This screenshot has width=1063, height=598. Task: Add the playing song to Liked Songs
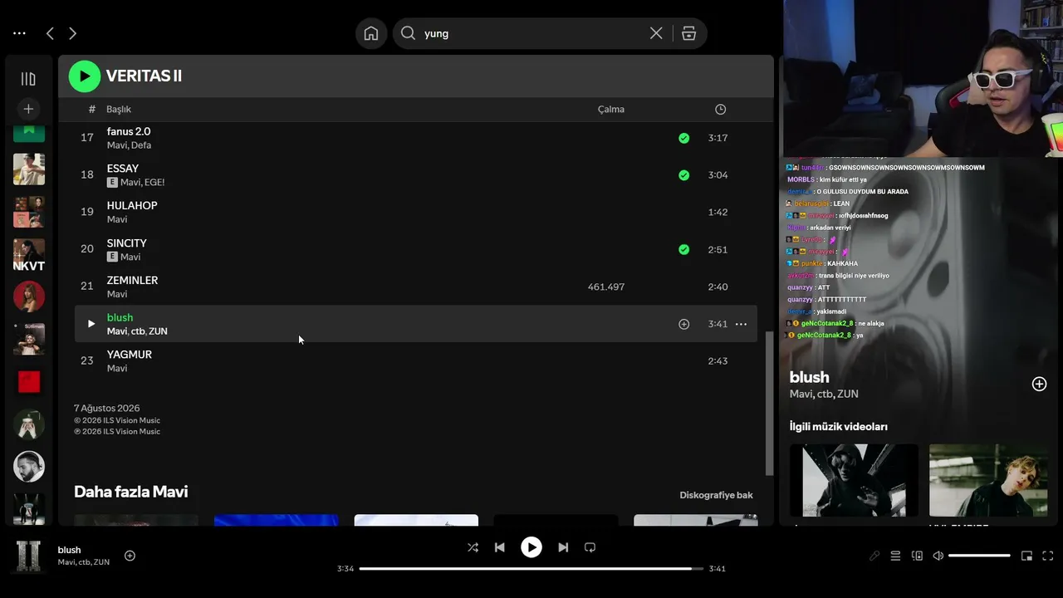tap(130, 556)
